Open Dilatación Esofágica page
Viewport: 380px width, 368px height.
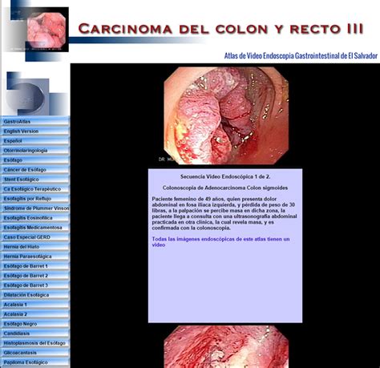[x=35, y=294]
